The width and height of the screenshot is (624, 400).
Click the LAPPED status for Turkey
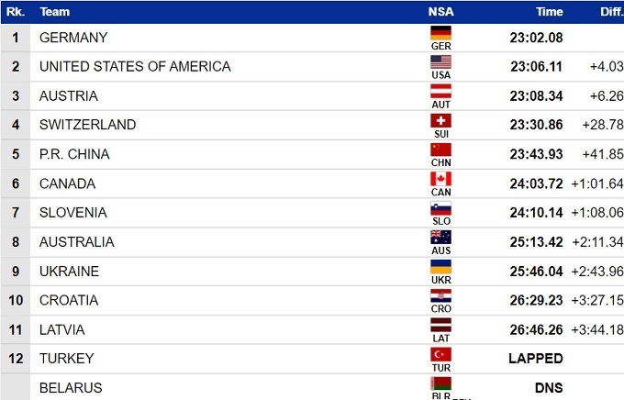[x=536, y=359]
